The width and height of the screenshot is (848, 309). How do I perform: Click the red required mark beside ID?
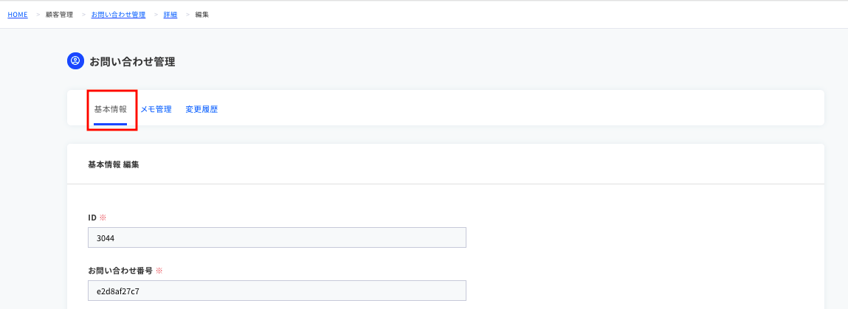(103, 218)
